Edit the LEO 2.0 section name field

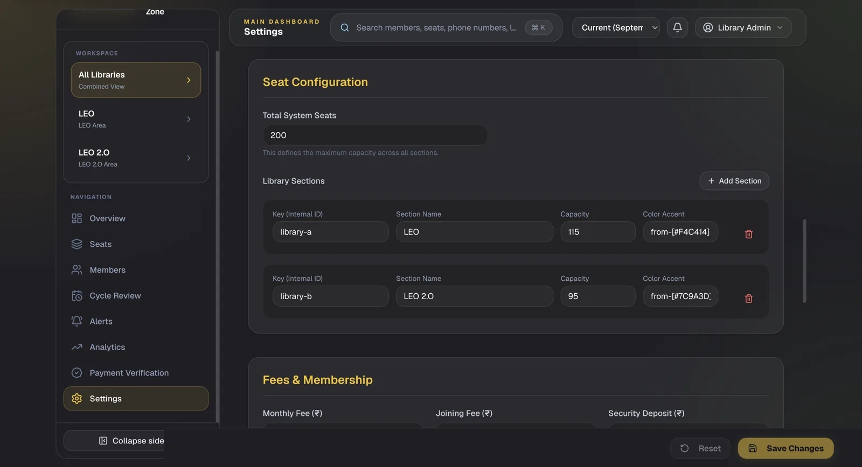pos(474,296)
